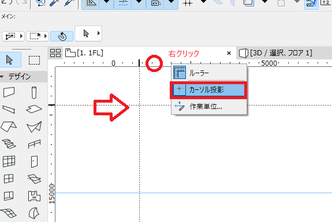The height and width of the screenshot is (222, 332).
Task: Close the 1. 1FL floor plan tab
Action: [229, 53]
